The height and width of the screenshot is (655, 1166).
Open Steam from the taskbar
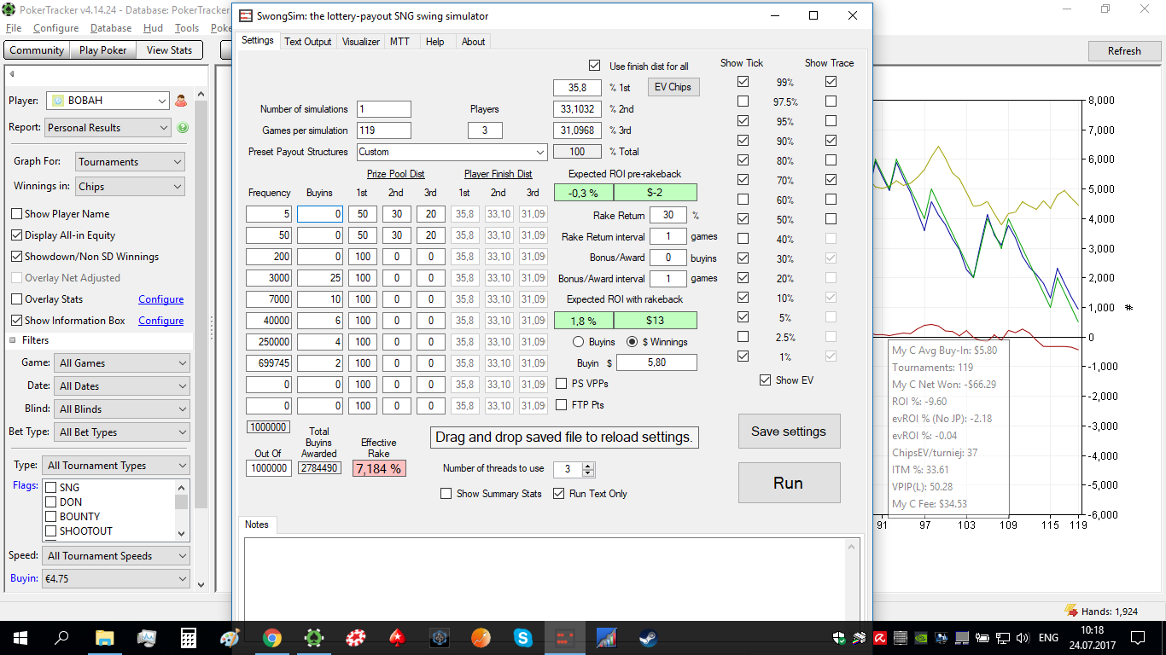click(x=649, y=638)
